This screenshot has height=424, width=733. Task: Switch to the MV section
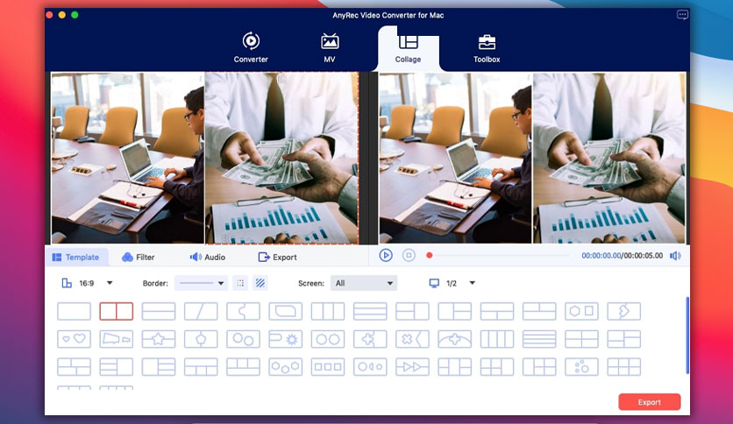[330, 48]
